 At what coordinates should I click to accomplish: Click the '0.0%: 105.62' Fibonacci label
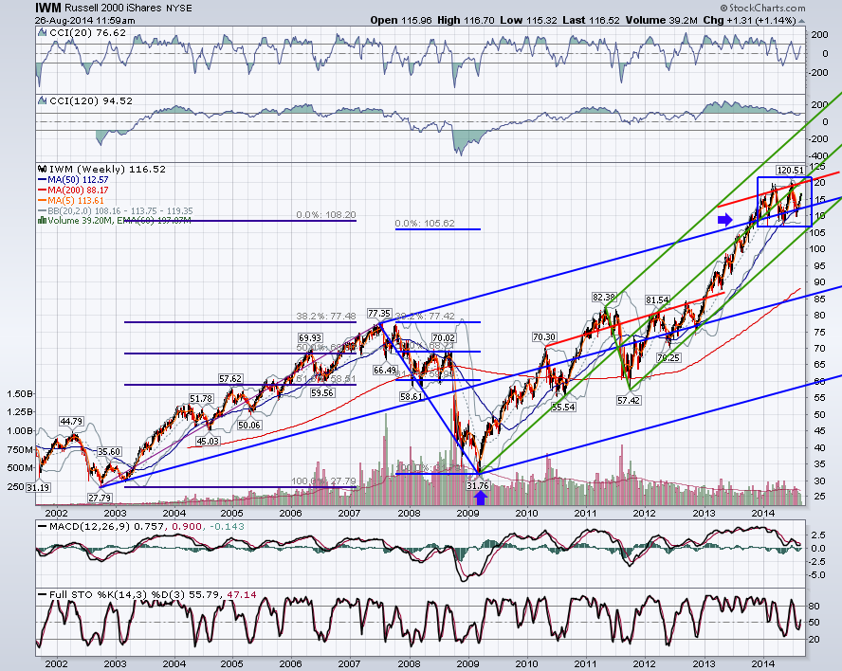tap(425, 224)
